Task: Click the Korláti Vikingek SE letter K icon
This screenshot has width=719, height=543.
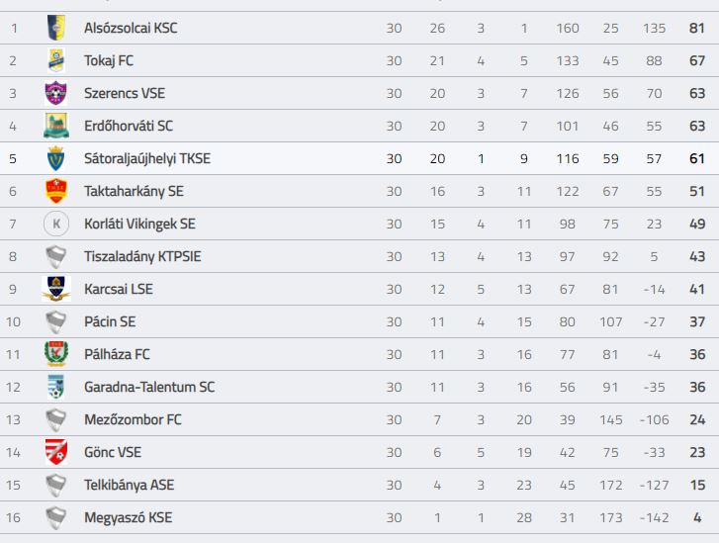Action: pos(56,224)
